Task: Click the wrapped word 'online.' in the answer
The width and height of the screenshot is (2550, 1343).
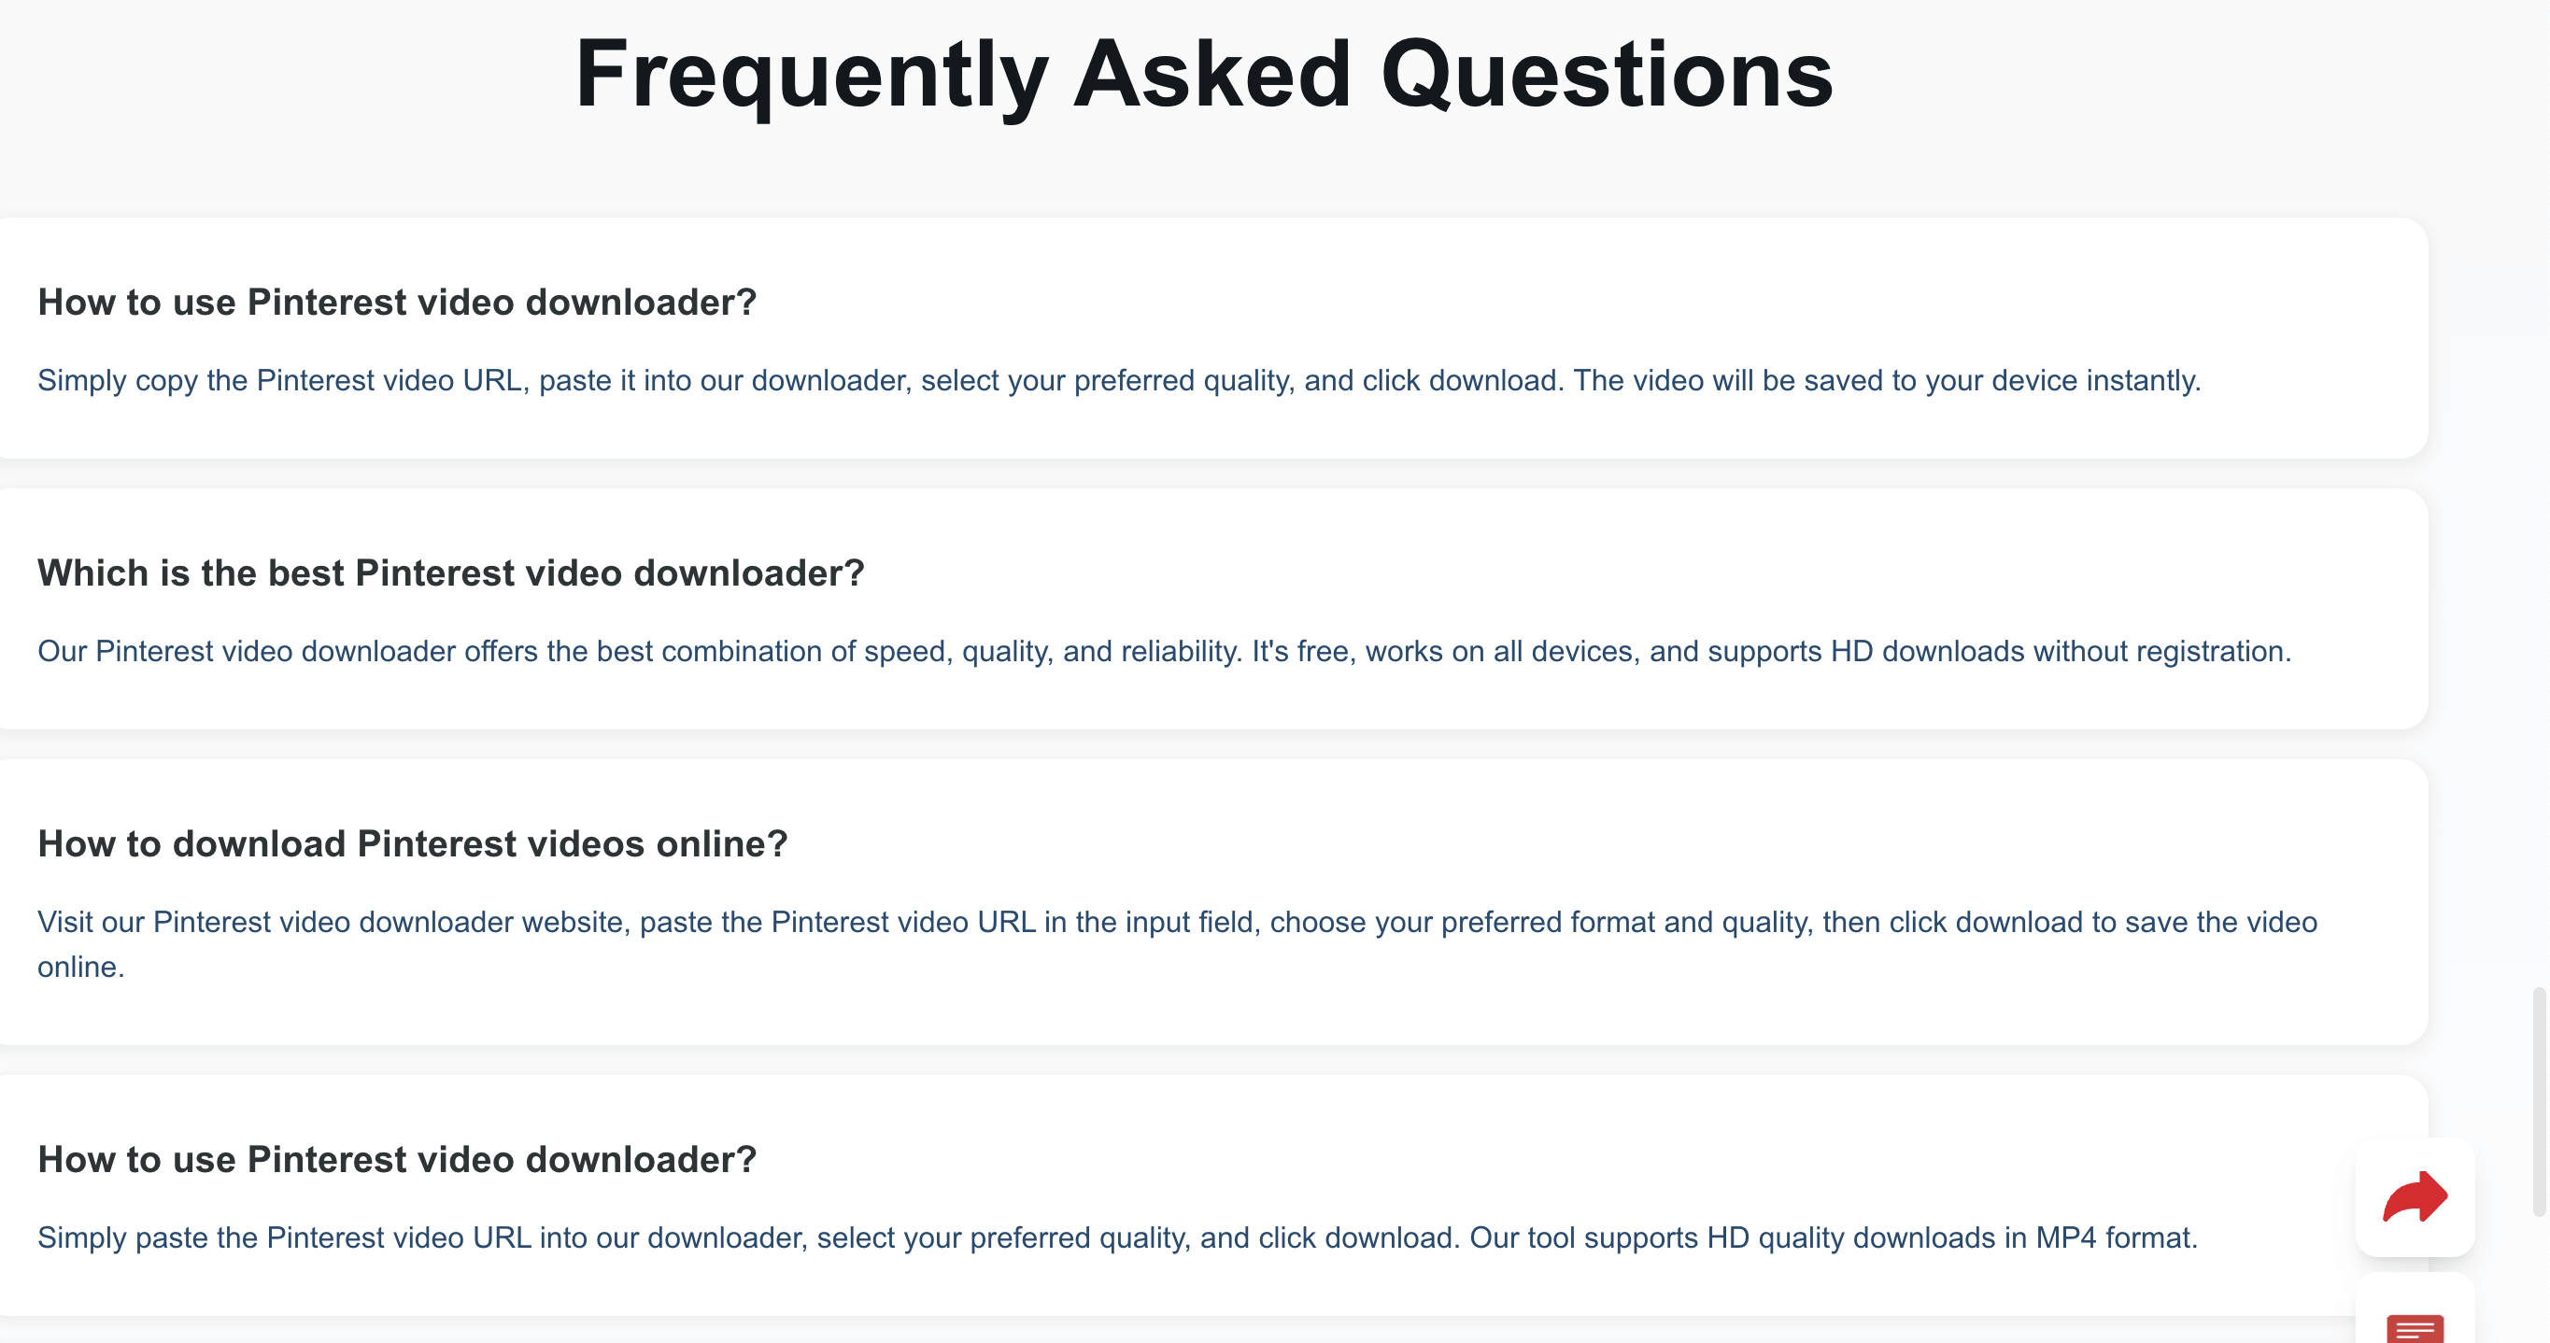Action: (81, 967)
